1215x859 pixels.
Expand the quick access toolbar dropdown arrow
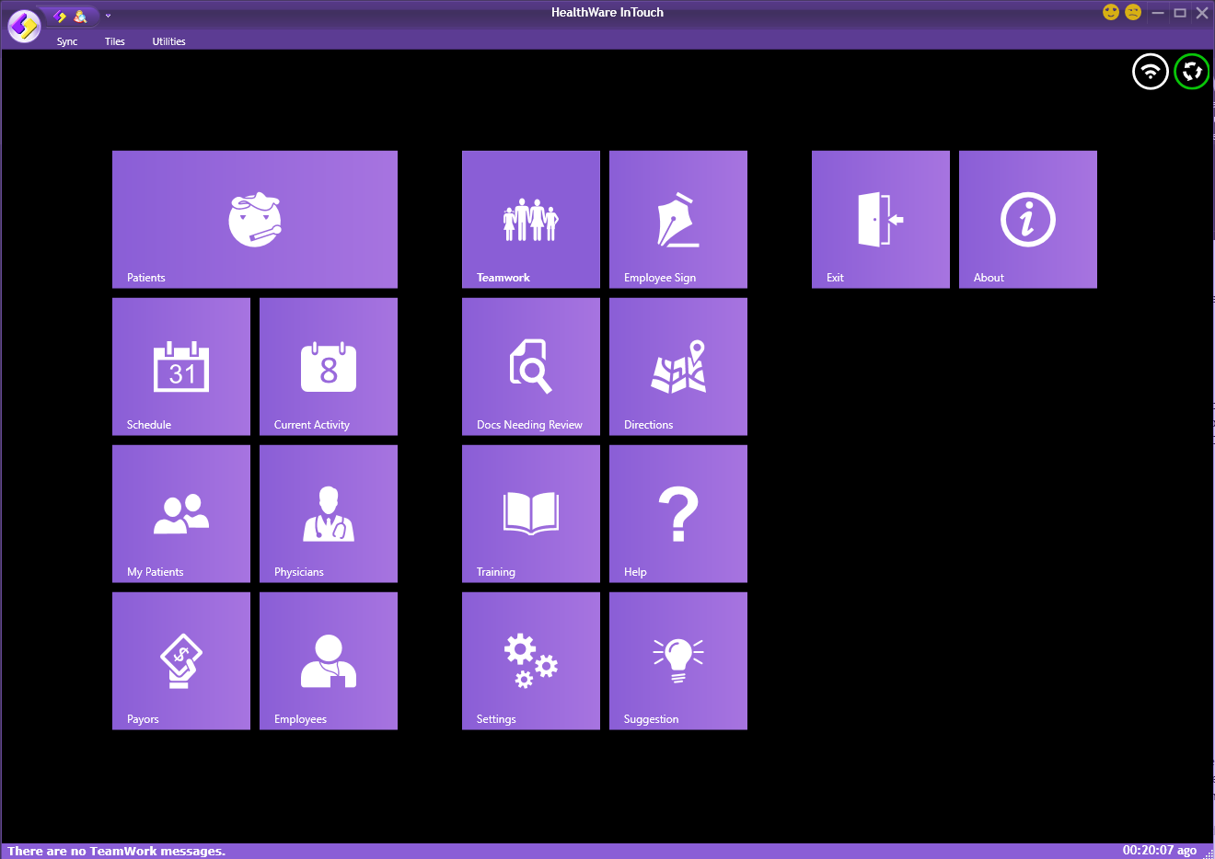108,16
